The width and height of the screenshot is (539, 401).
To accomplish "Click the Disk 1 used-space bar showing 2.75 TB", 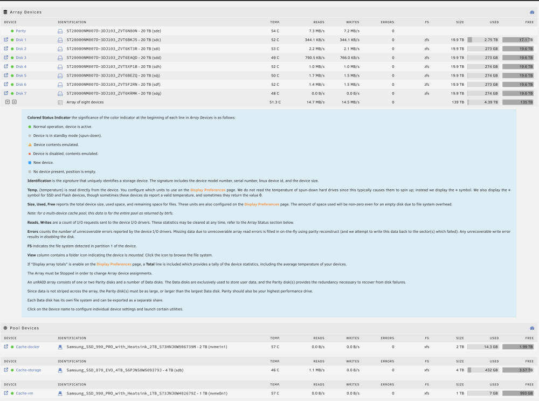I will [483, 40].
